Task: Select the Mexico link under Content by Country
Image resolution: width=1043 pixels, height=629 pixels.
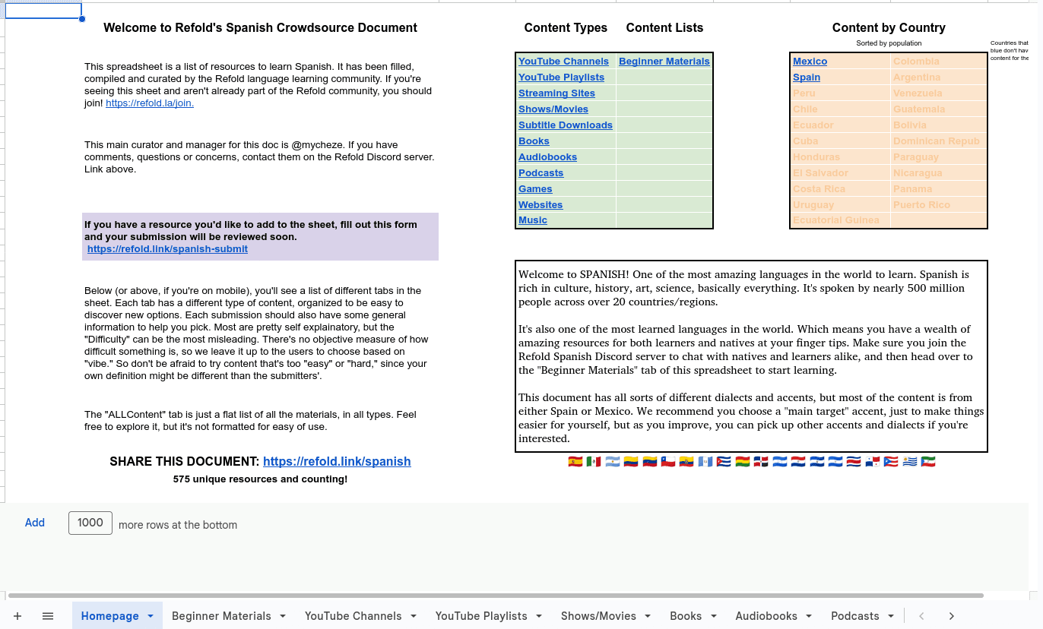Action: click(x=810, y=61)
